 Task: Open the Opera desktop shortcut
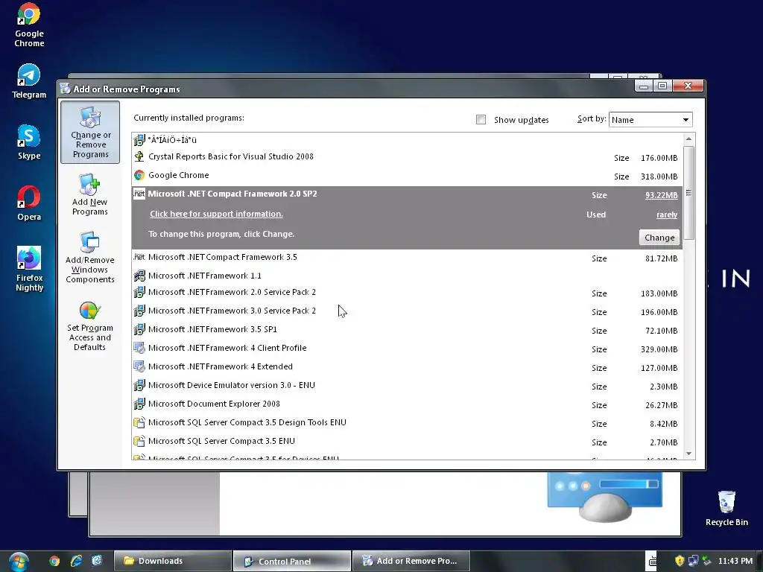tap(29, 203)
